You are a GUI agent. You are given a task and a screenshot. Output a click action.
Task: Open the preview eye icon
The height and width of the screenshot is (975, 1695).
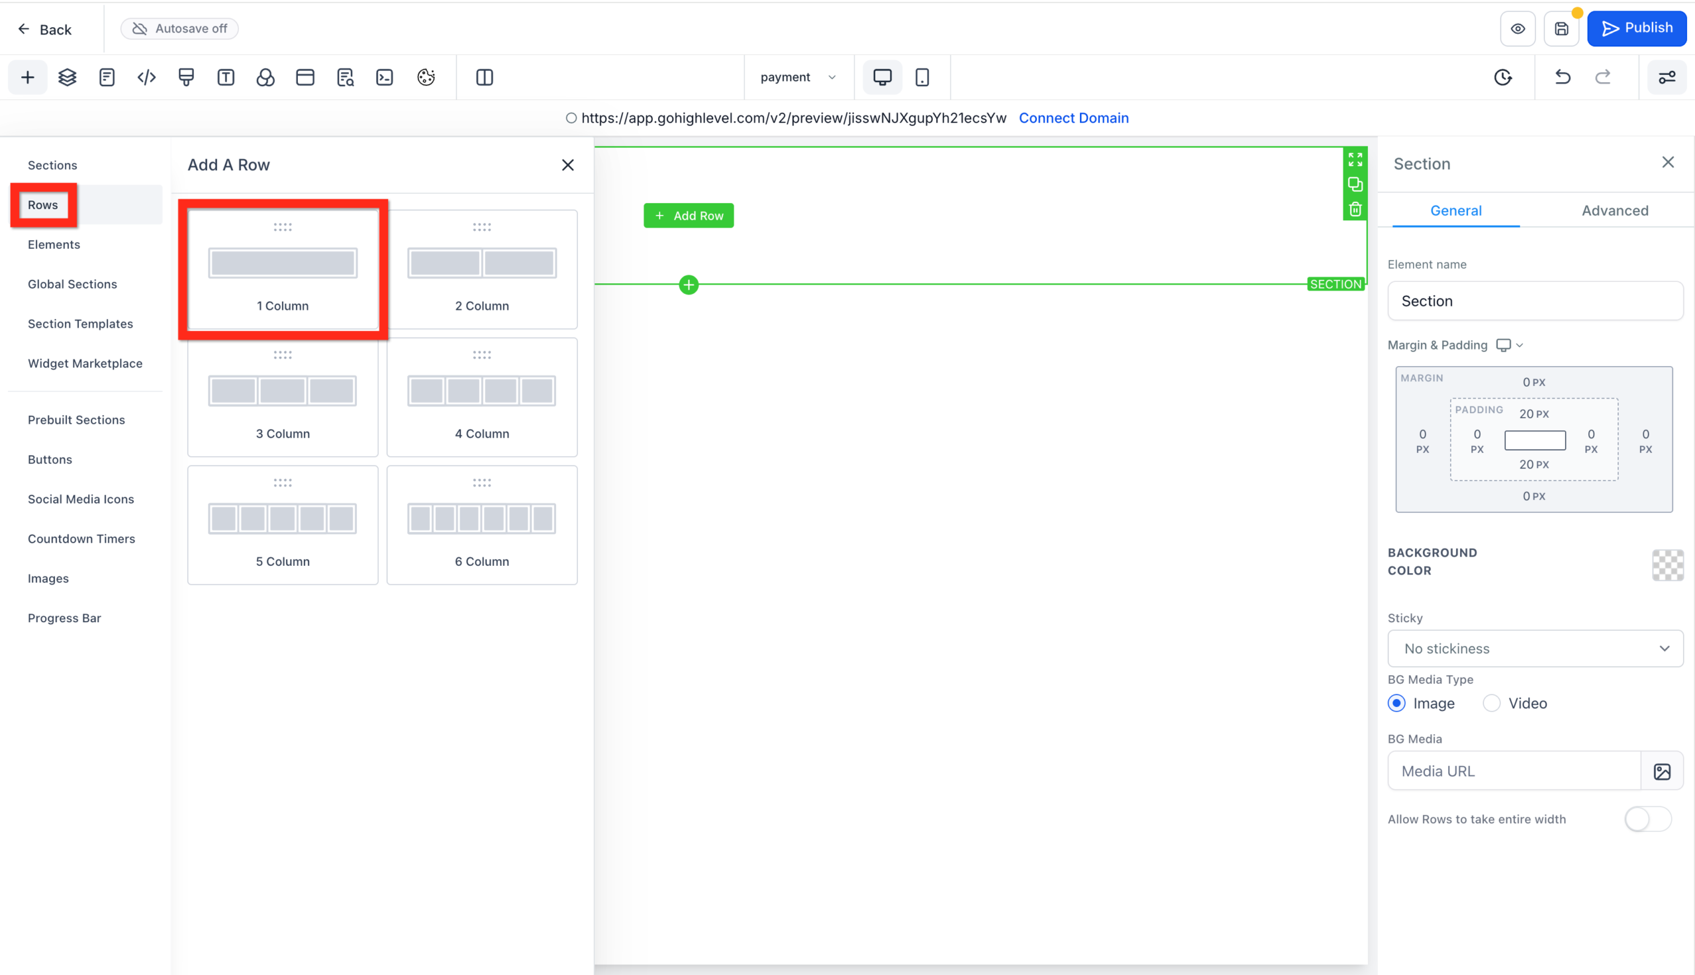[x=1518, y=28]
